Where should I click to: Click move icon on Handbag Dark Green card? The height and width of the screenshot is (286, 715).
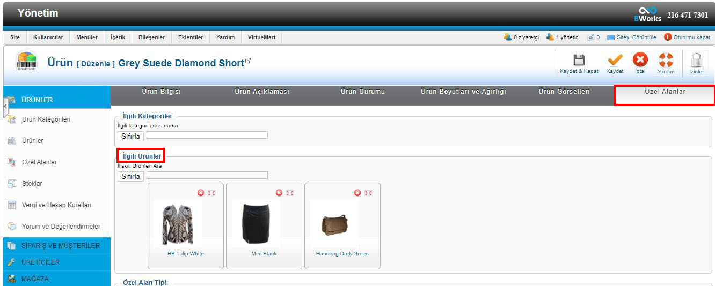[x=368, y=193]
